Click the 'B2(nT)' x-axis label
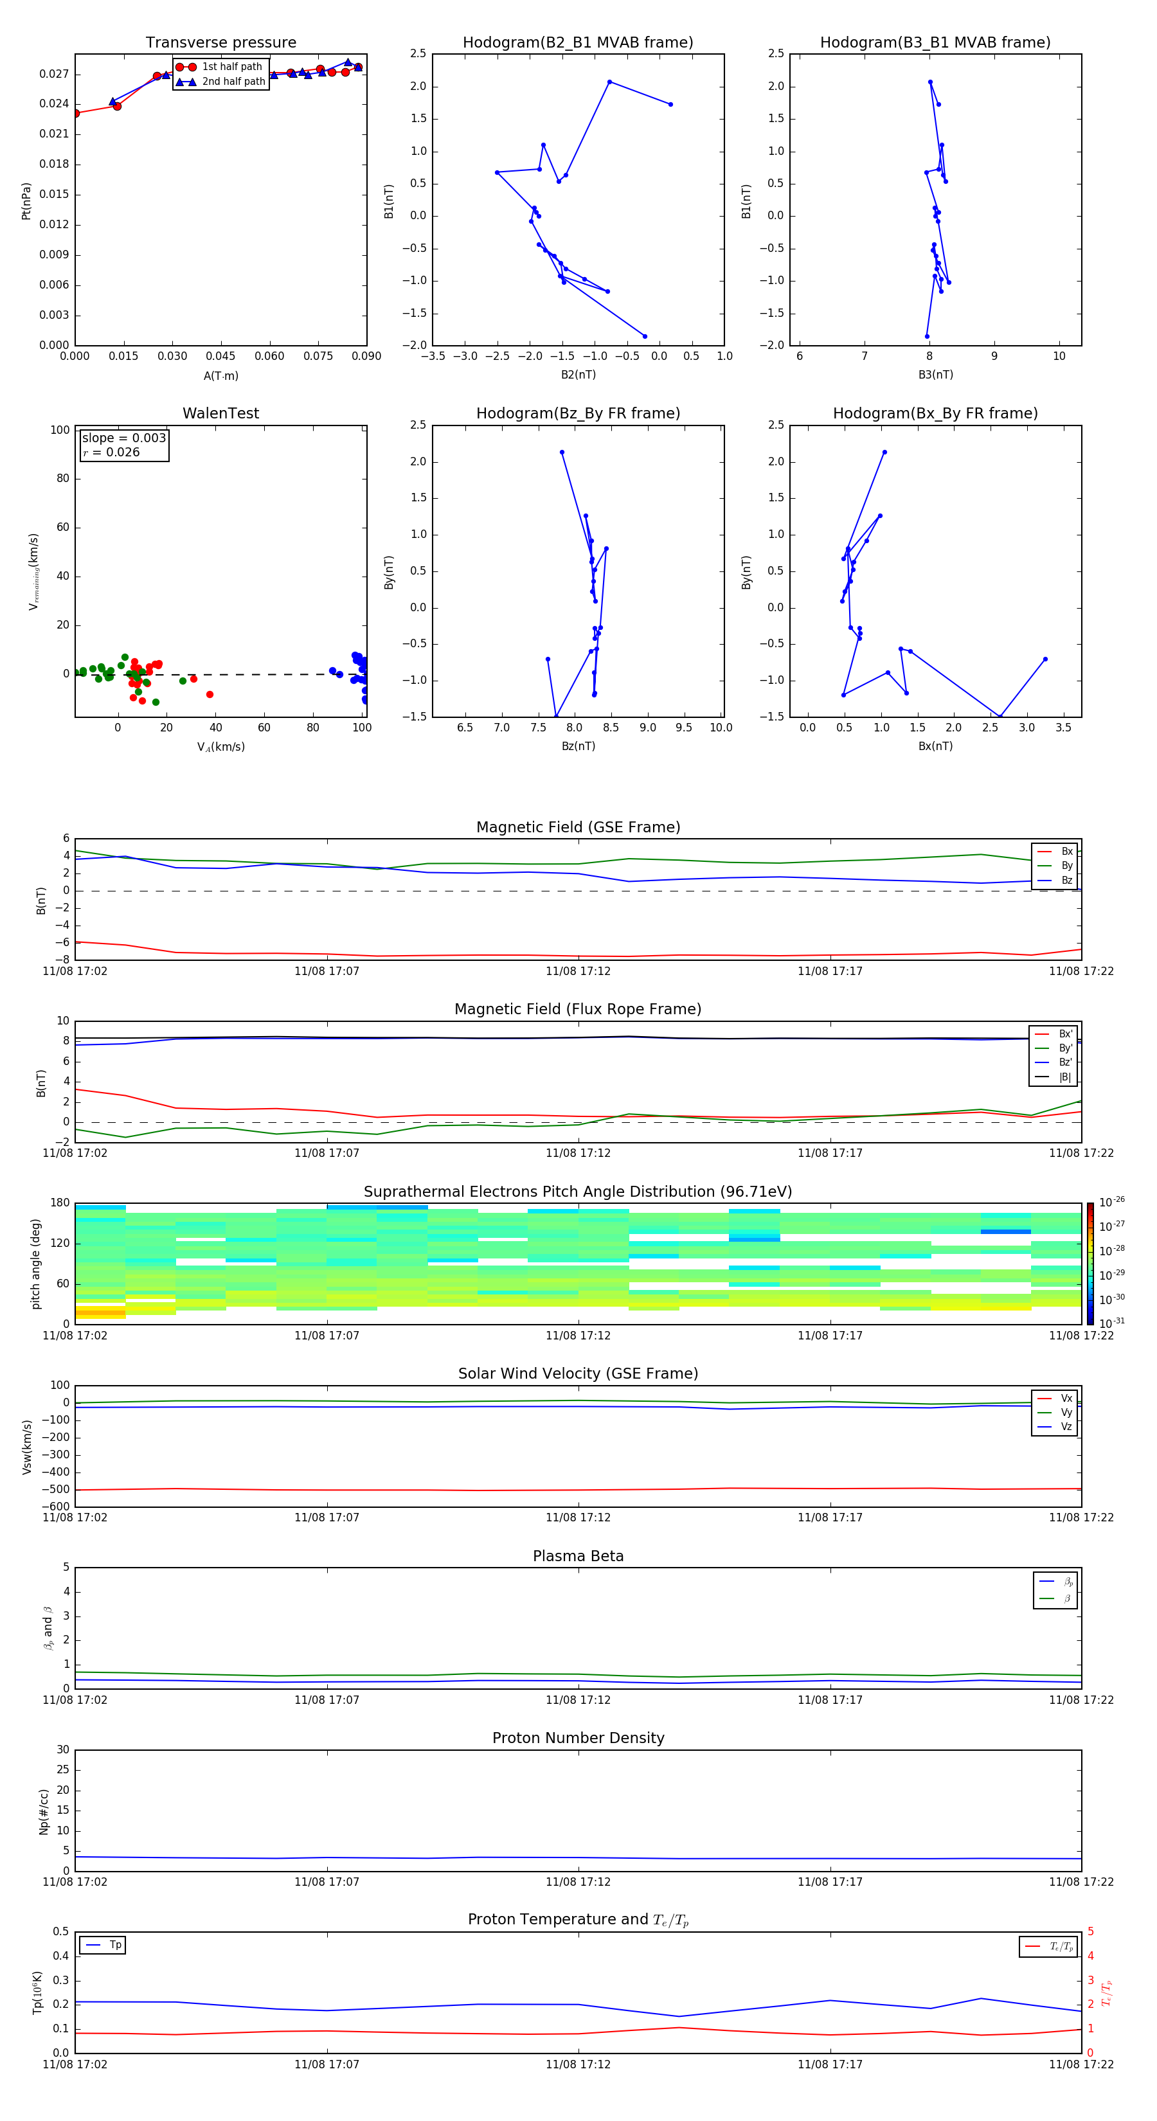 point(578,375)
